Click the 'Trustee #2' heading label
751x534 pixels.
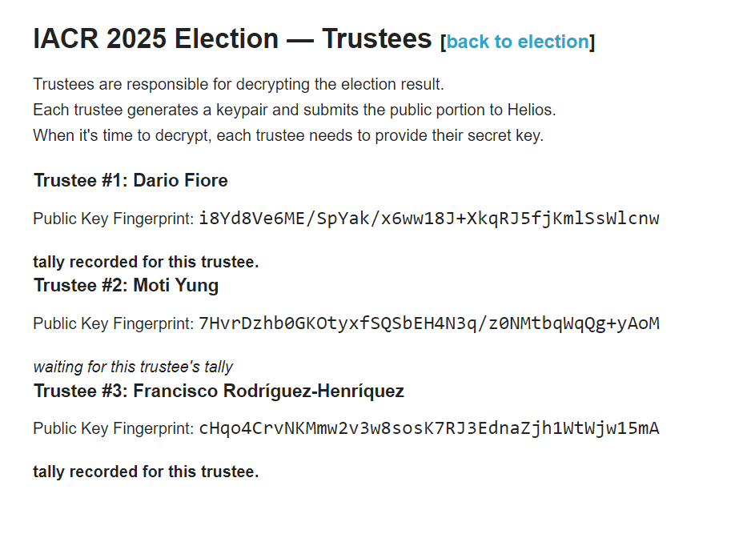79,286
